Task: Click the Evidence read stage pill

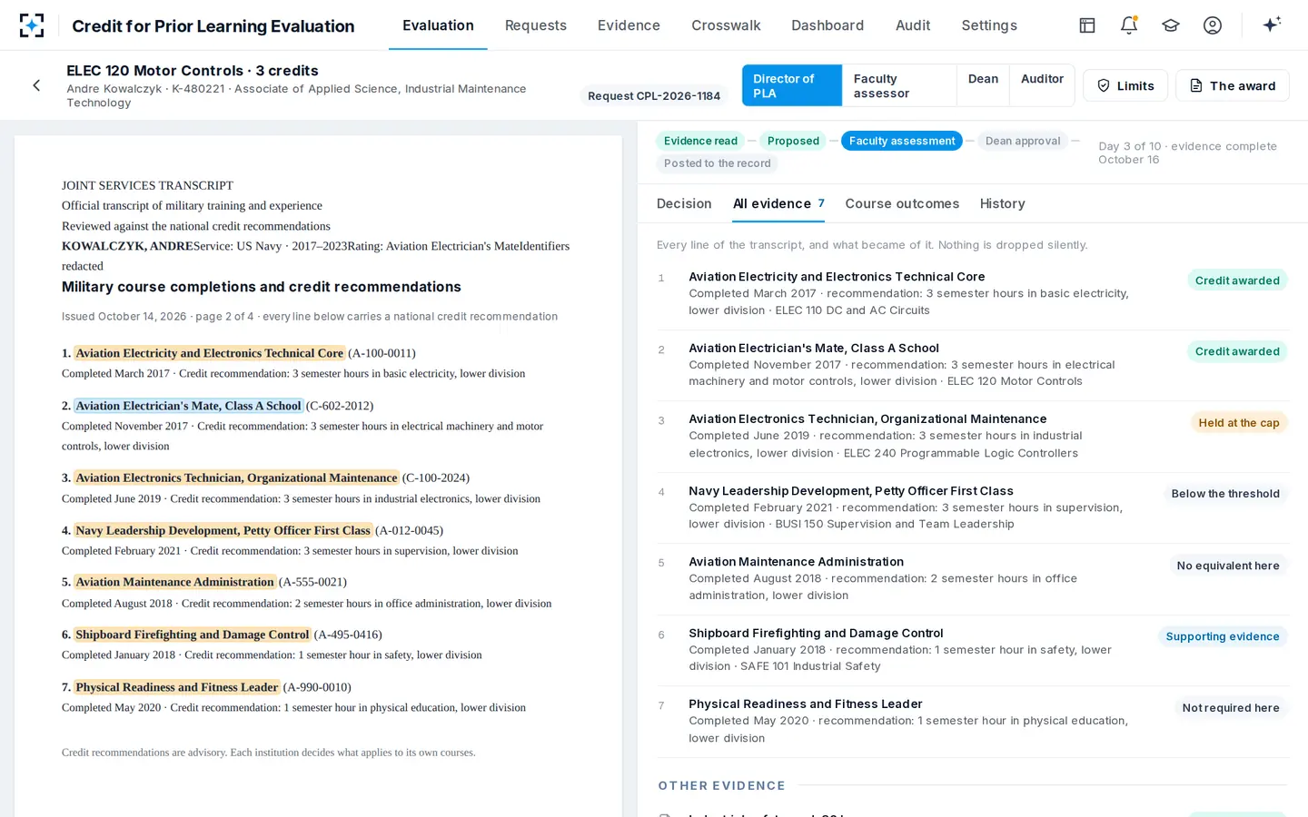Action: pos(700,141)
